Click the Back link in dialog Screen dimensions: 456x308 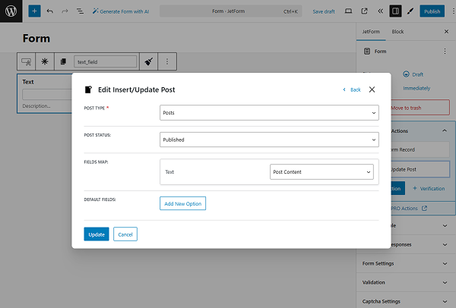coord(351,90)
